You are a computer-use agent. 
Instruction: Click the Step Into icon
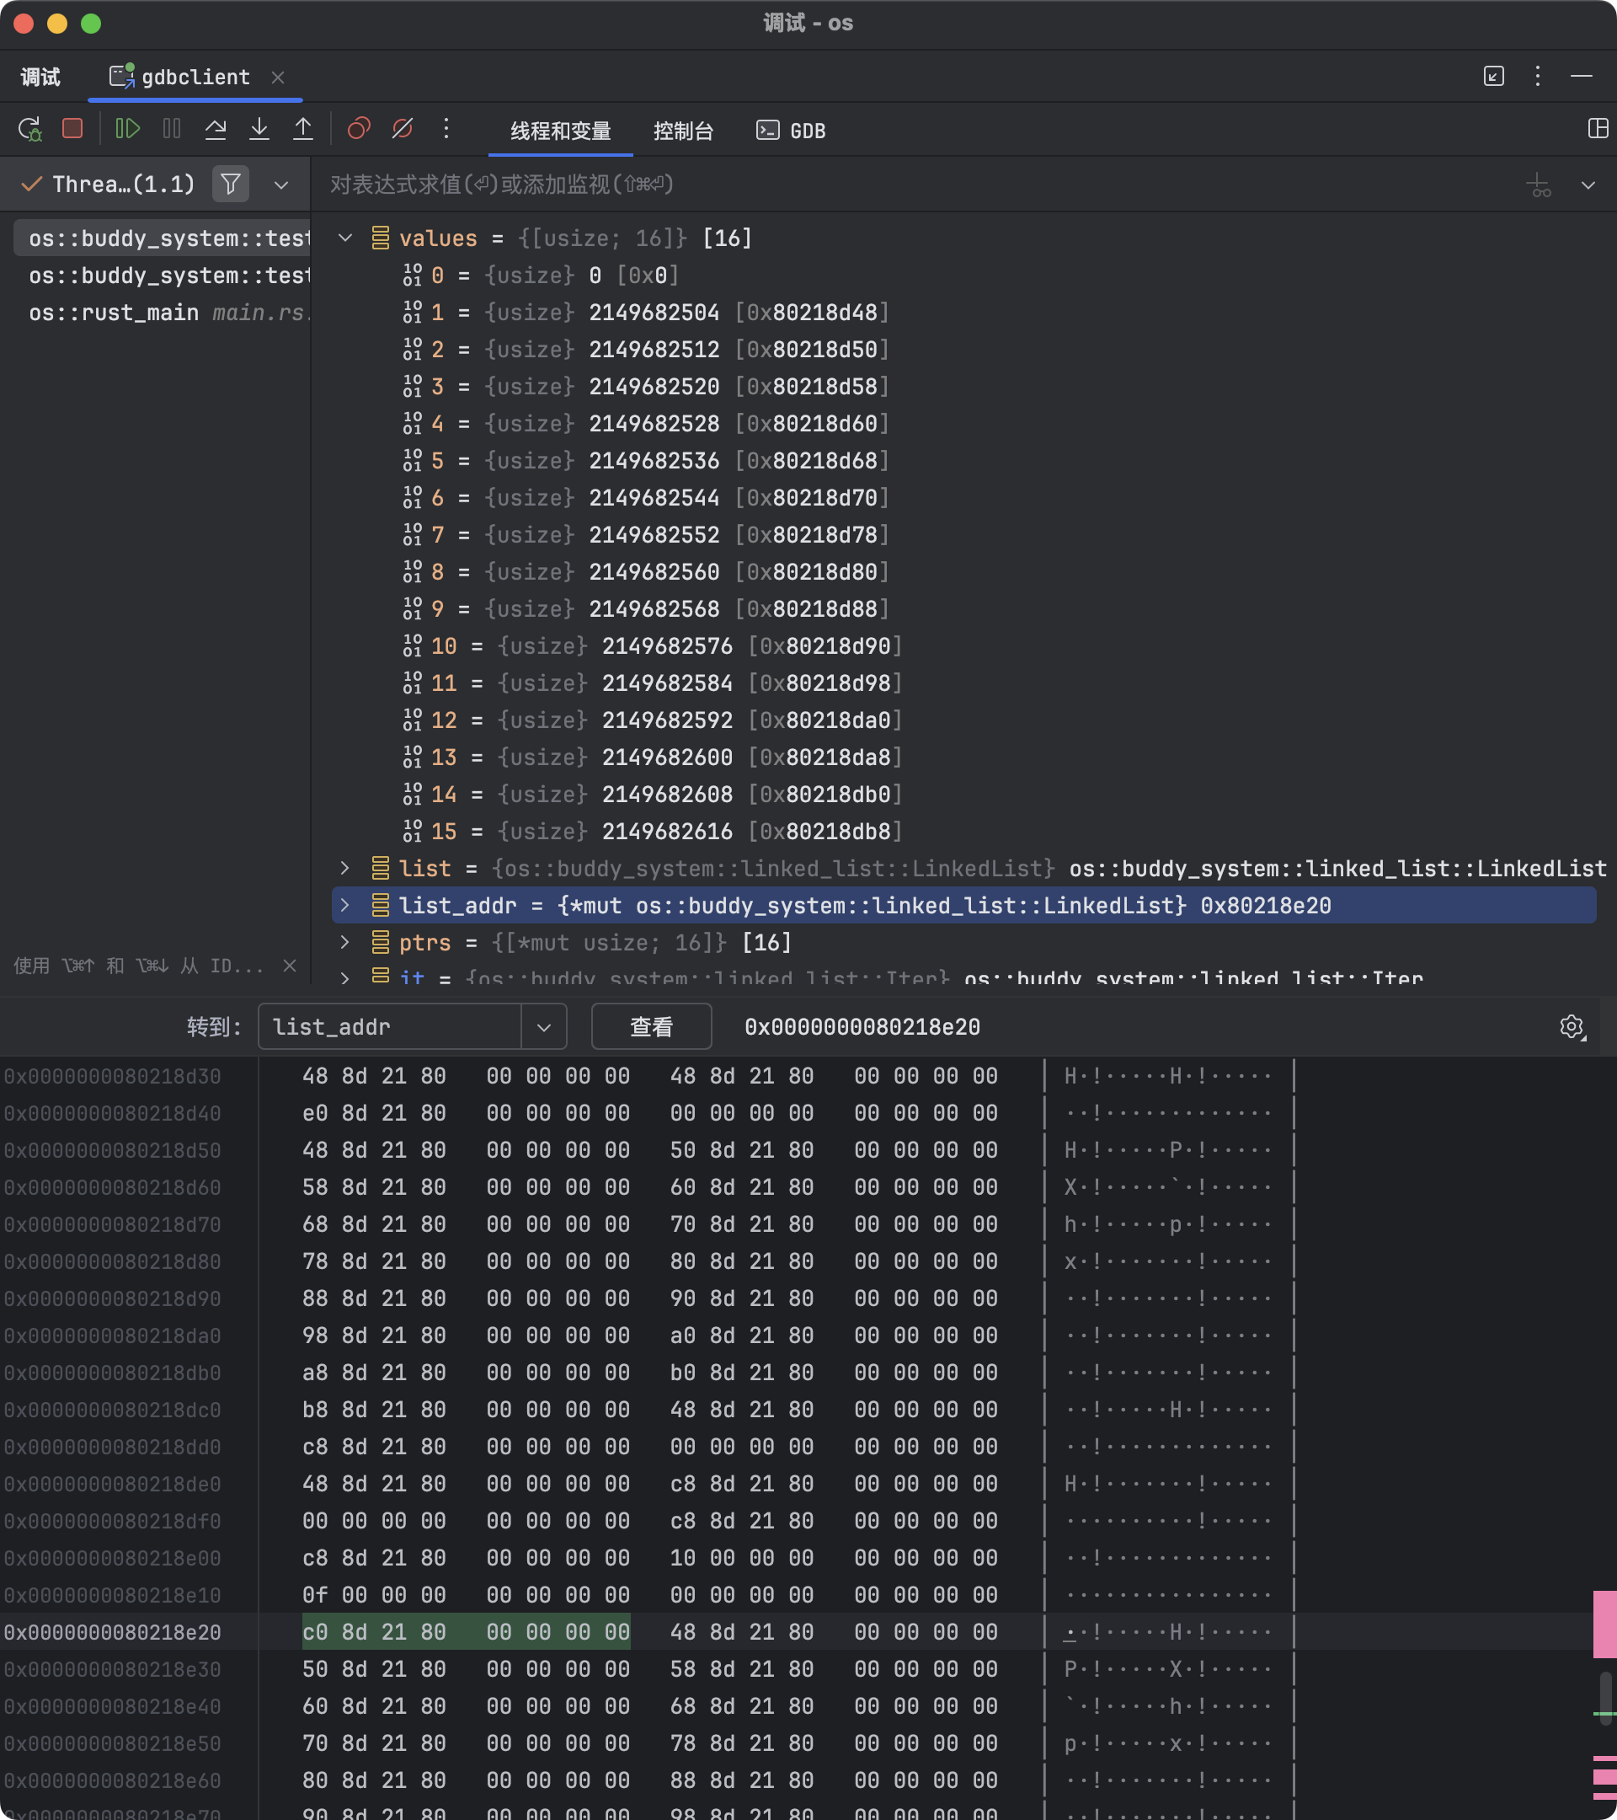pos(259,129)
